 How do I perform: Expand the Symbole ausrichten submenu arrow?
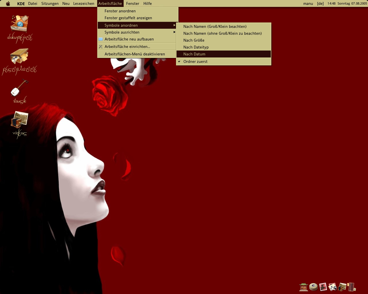pos(174,32)
